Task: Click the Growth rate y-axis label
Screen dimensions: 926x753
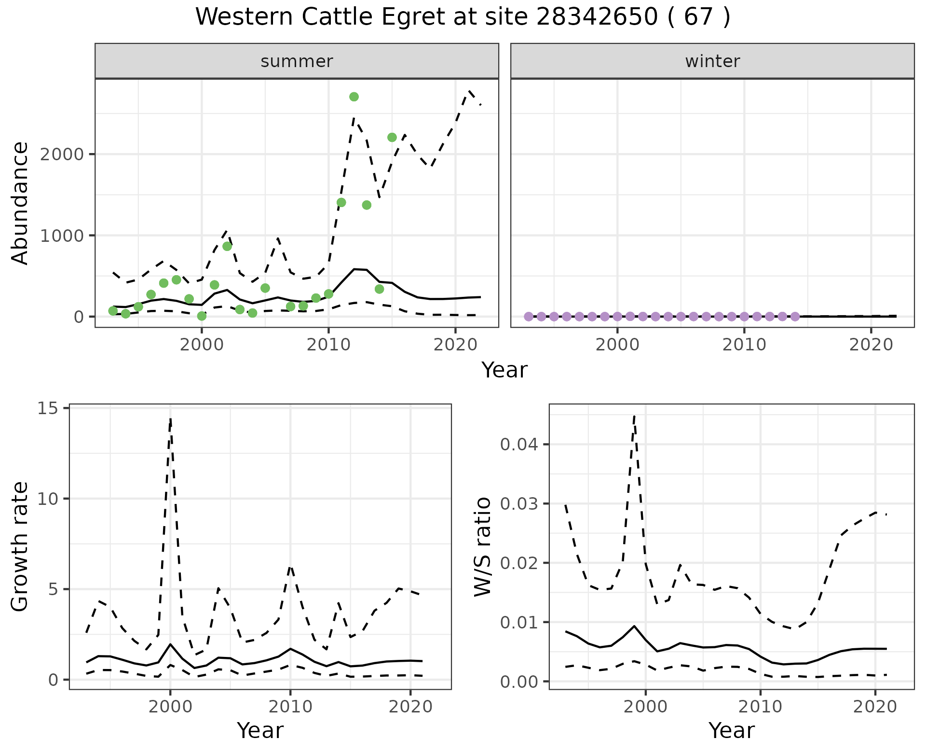Action: point(20,546)
